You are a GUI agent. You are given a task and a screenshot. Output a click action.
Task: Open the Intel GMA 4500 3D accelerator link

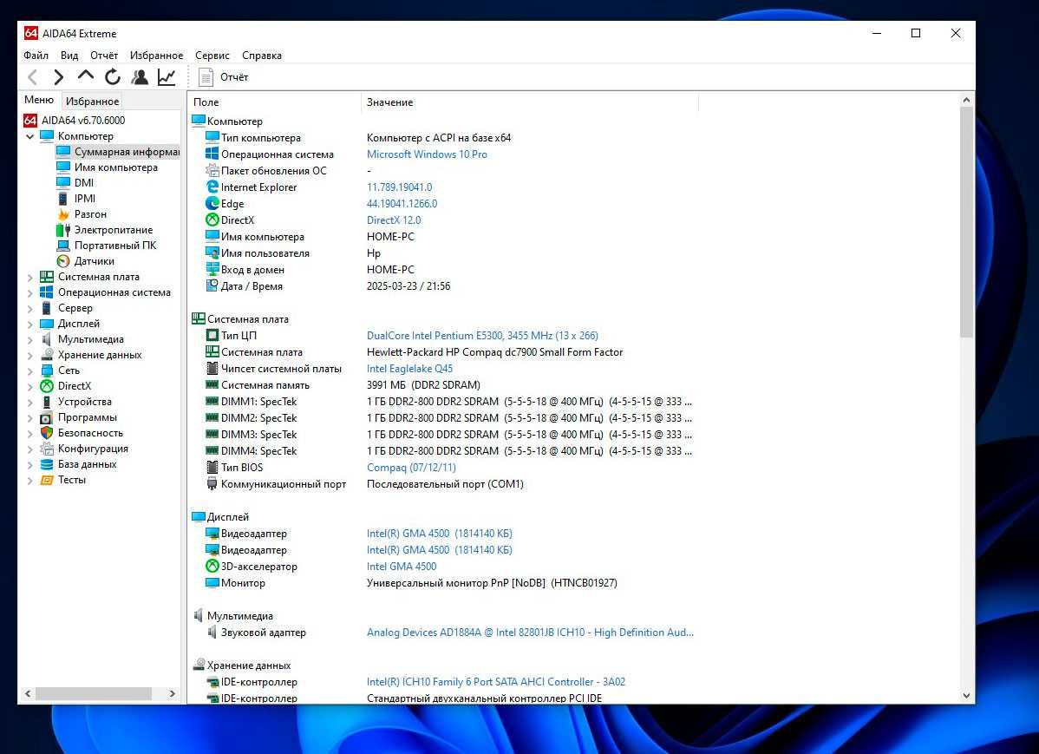point(402,567)
